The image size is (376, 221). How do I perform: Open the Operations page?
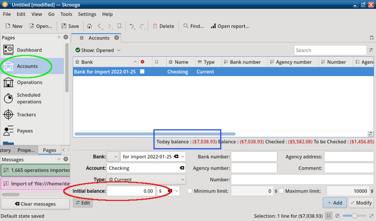click(32, 82)
